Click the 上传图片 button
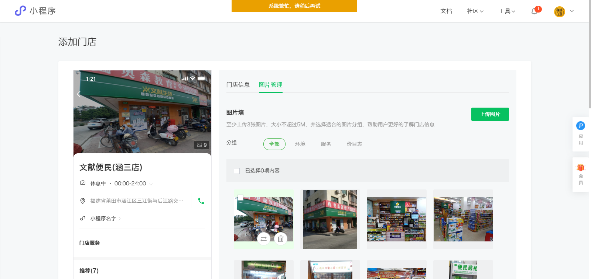The image size is (591, 279). [490, 114]
